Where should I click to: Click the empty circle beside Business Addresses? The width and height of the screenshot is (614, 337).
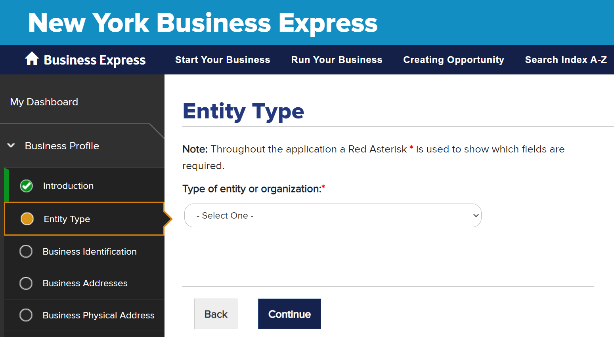pyautogui.click(x=26, y=283)
